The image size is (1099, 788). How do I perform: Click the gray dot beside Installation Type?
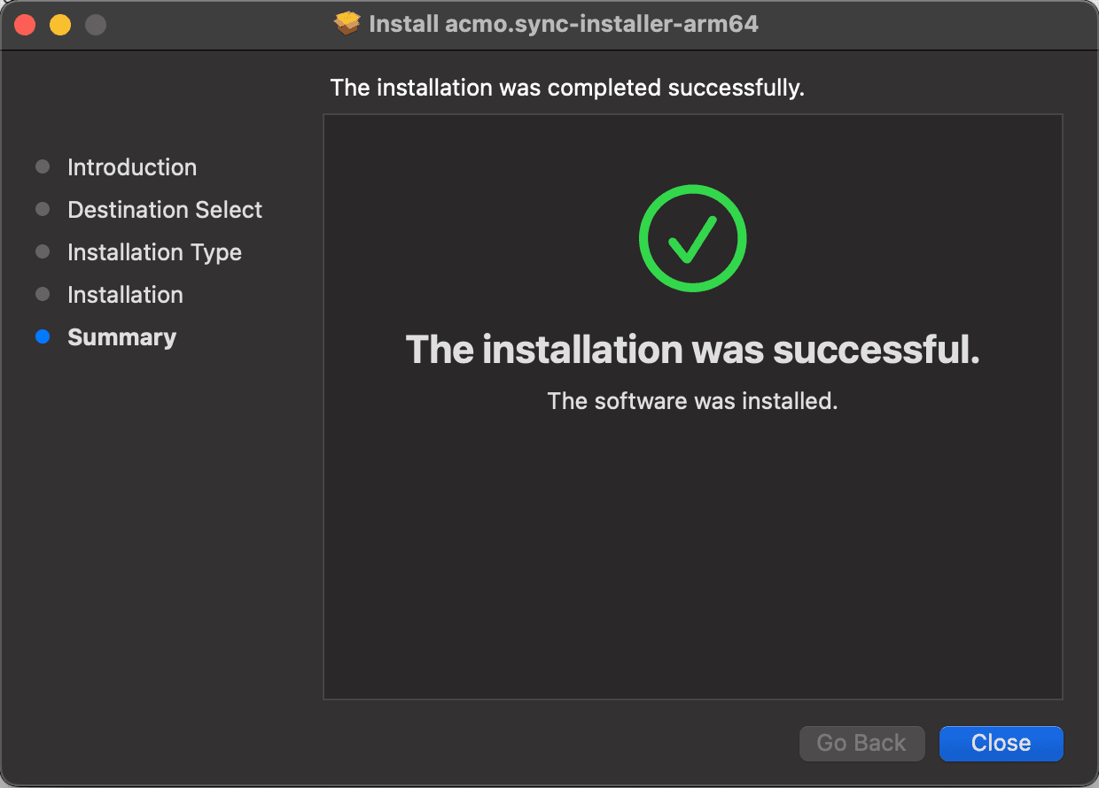click(x=43, y=251)
